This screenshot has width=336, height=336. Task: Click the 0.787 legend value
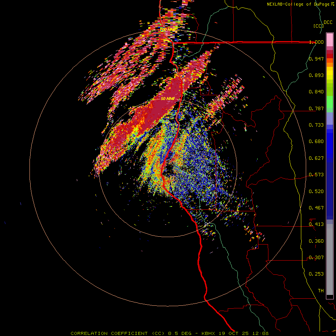[316, 108]
